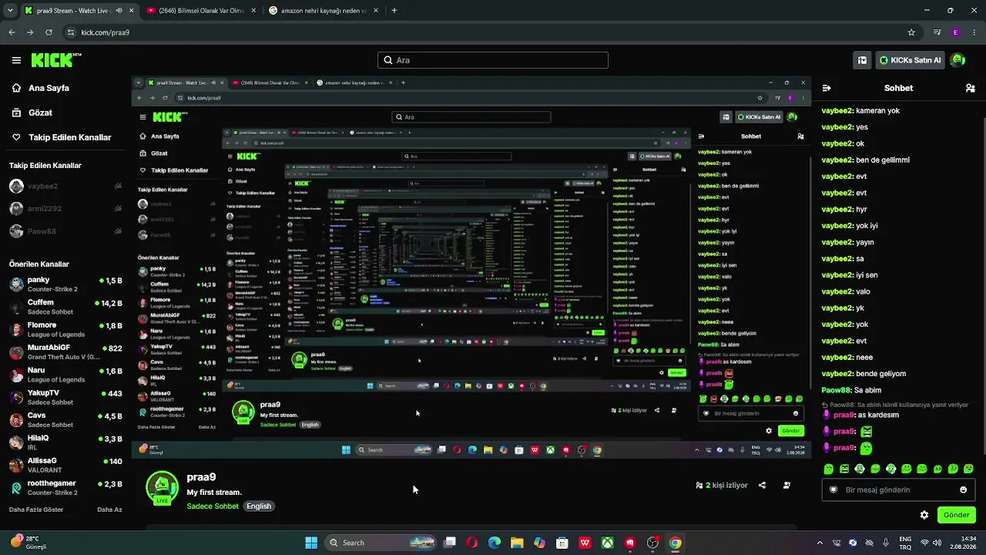This screenshot has width=986, height=555.
Task: Open the Cavs channel in the main sidebar
Action: click(65, 420)
